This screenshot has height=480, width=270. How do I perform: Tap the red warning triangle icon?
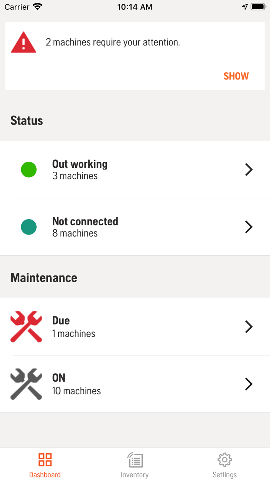pyautogui.click(x=24, y=42)
